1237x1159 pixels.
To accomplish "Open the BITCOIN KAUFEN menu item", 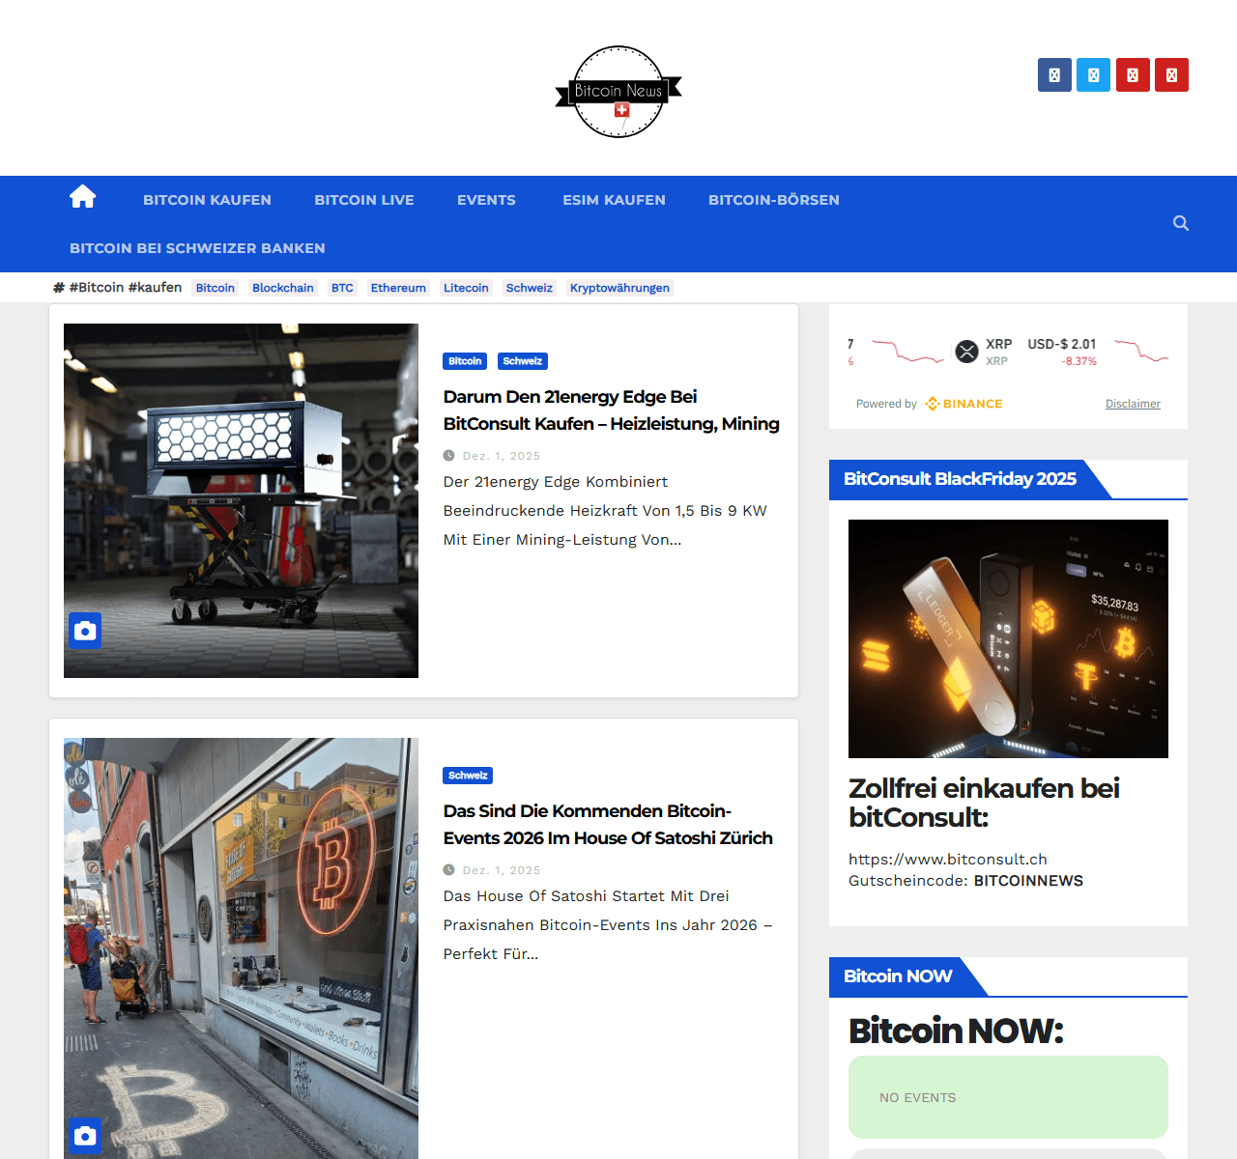I will [x=207, y=200].
